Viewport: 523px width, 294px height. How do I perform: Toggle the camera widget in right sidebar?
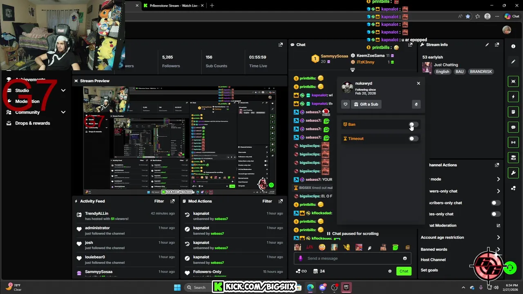[513, 158]
